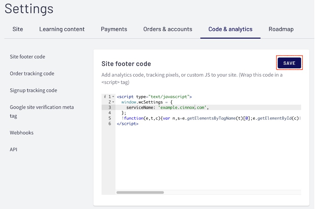Click the code editor's horizontal scrollbar thumb
The height and width of the screenshot is (209, 316).
[140, 192]
